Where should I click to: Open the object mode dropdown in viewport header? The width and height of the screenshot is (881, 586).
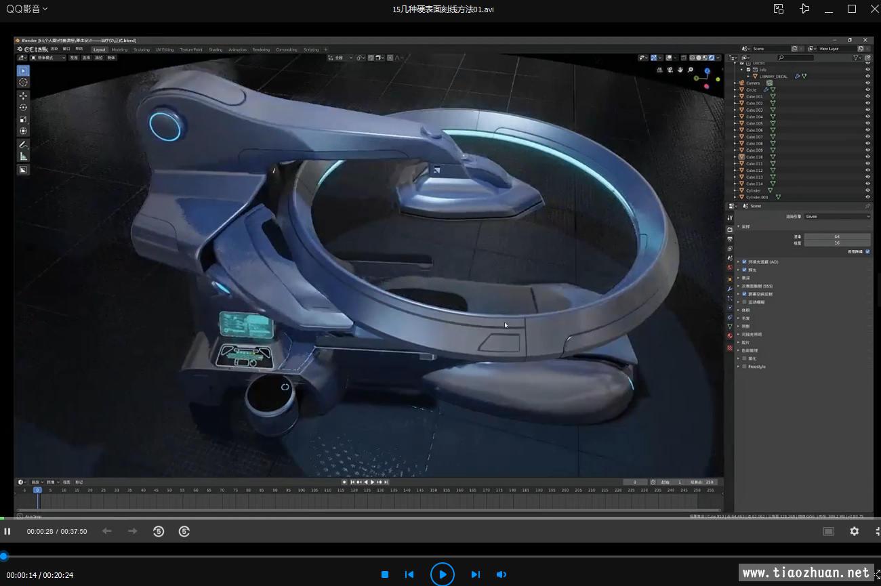pyautogui.click(x=47, y=58)
